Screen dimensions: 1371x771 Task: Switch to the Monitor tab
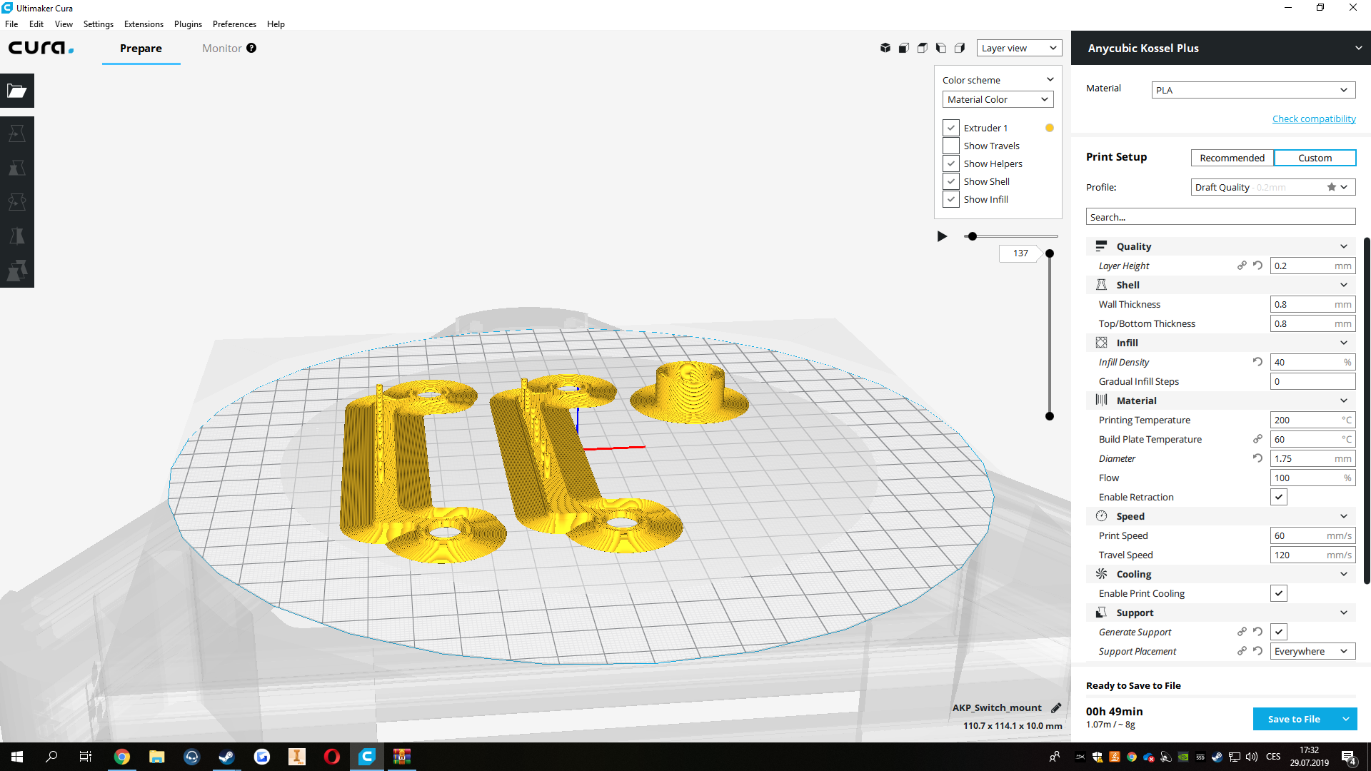point(222,48)
